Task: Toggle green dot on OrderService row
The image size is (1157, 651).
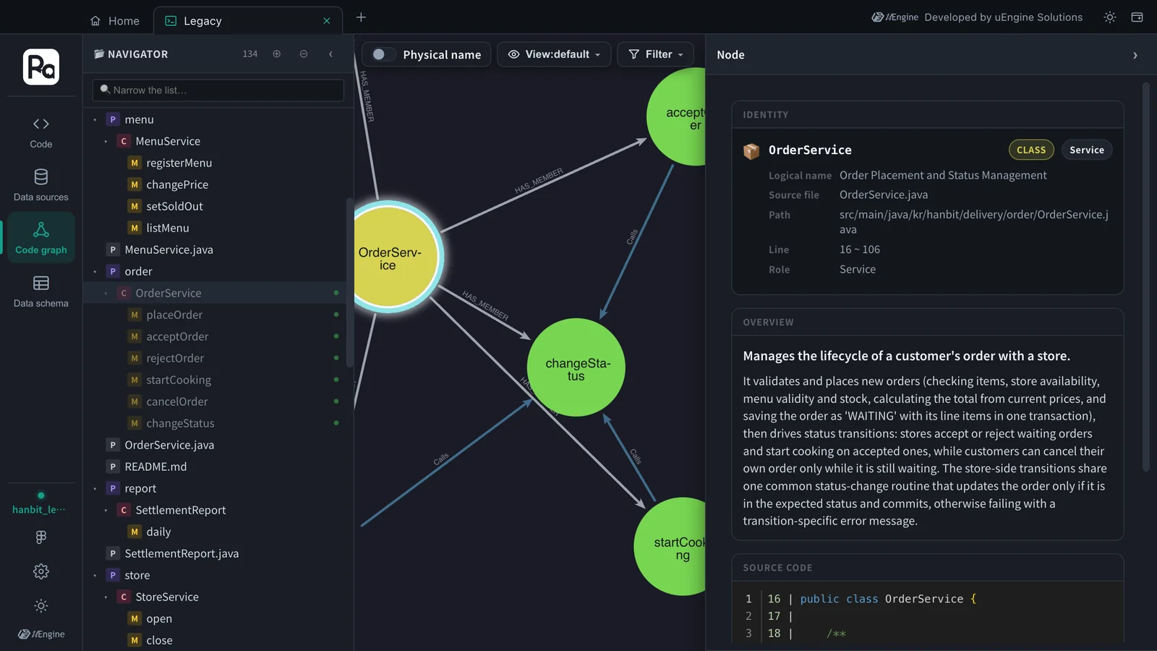Action: tap(336, 293)
